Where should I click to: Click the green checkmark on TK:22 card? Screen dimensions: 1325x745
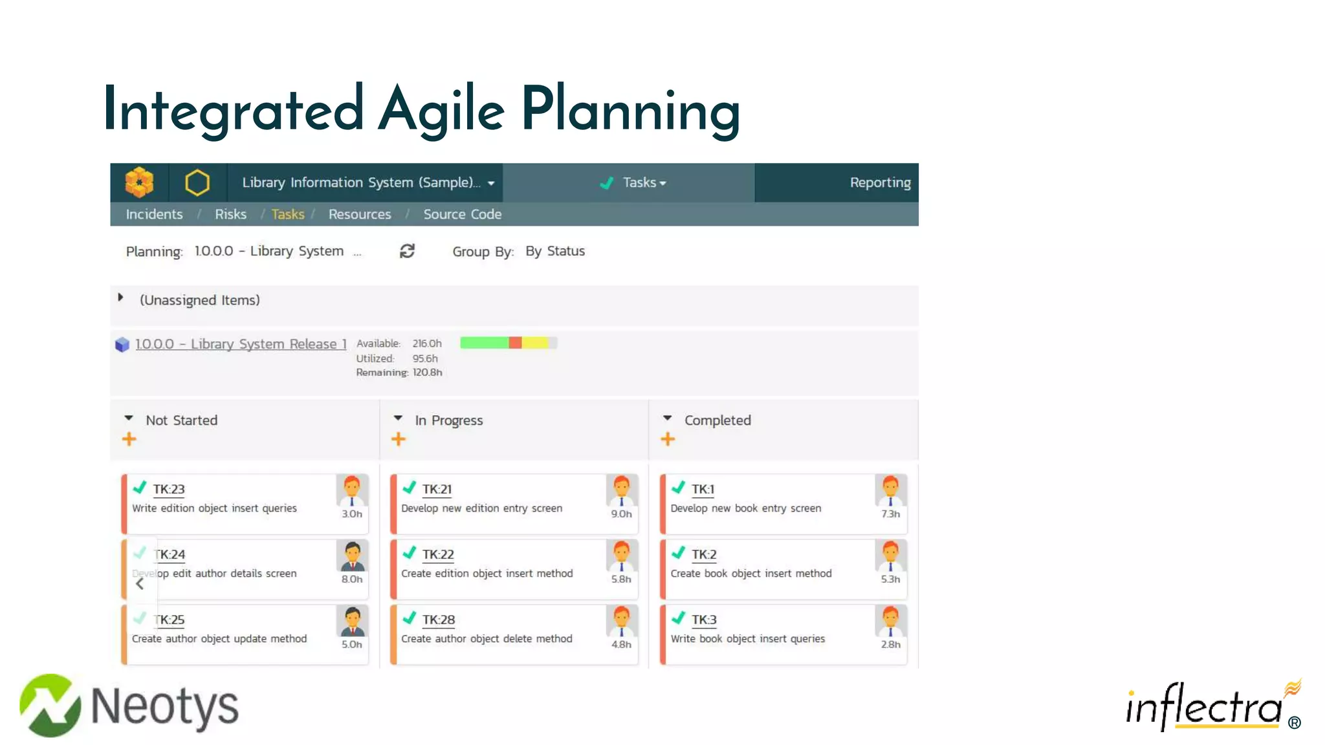(409, 552)
